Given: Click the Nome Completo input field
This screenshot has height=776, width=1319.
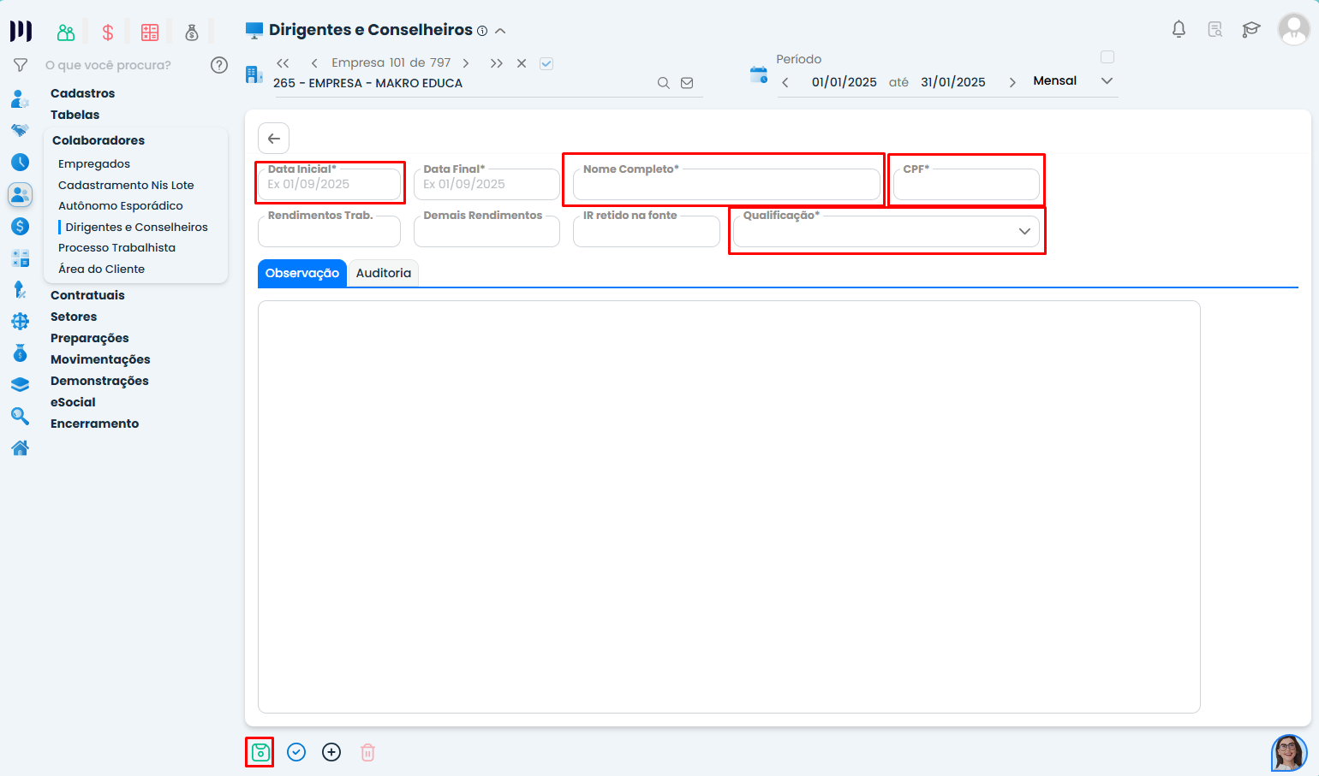Looking at the screenshot, I should pos(726,185).
